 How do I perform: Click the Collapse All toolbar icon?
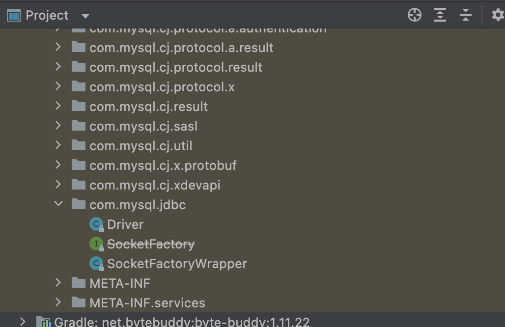tap(465, 15)
